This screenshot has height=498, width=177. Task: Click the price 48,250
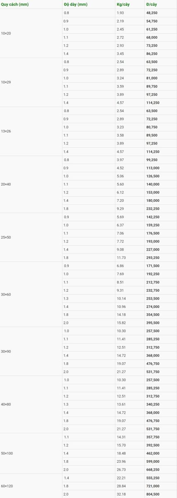pos(152,13)
